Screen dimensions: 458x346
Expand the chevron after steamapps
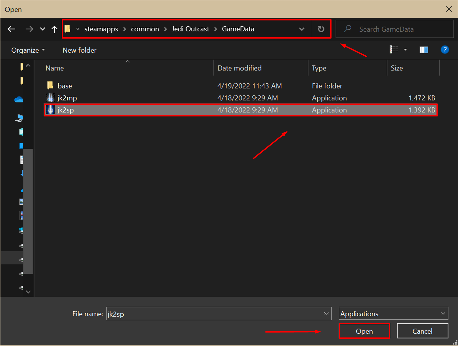coord(125,29)
